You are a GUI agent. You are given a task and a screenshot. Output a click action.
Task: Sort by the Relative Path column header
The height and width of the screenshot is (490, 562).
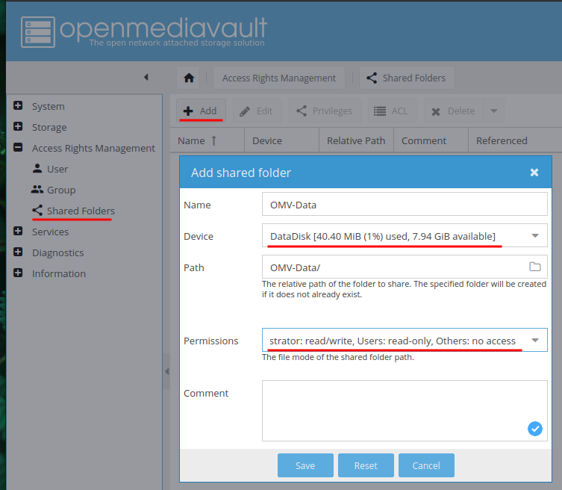[356, 140]
